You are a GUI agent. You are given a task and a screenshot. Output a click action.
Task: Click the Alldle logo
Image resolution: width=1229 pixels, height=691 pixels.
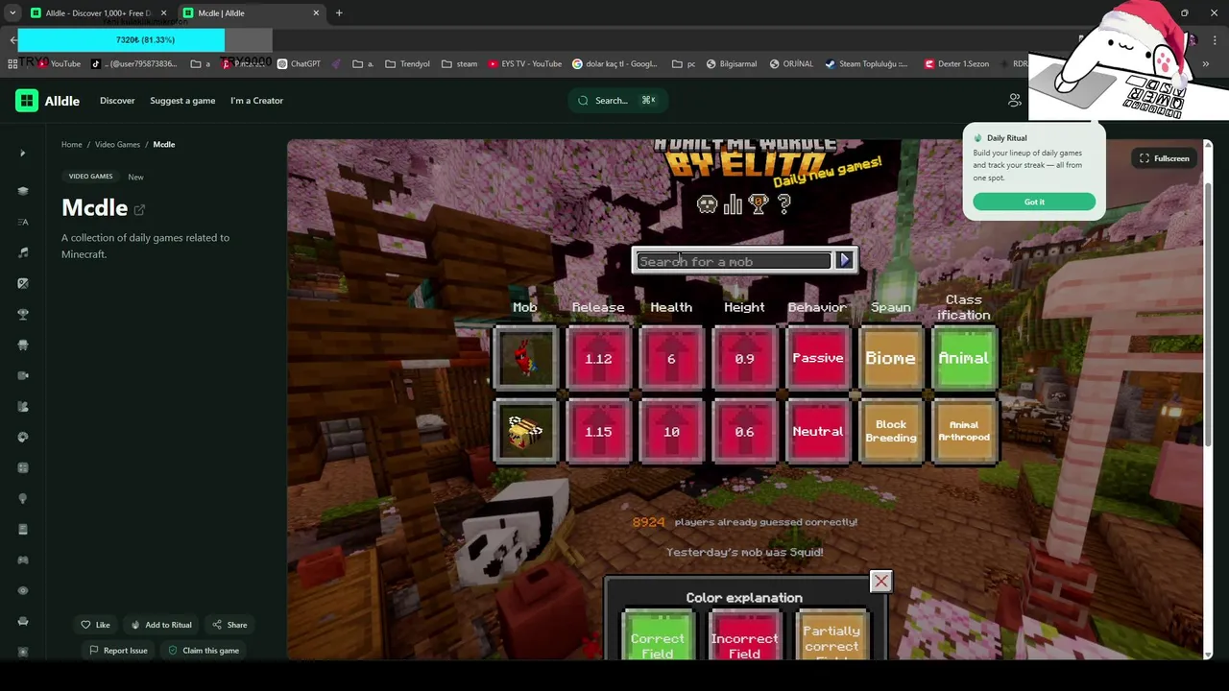click(47, 101)
